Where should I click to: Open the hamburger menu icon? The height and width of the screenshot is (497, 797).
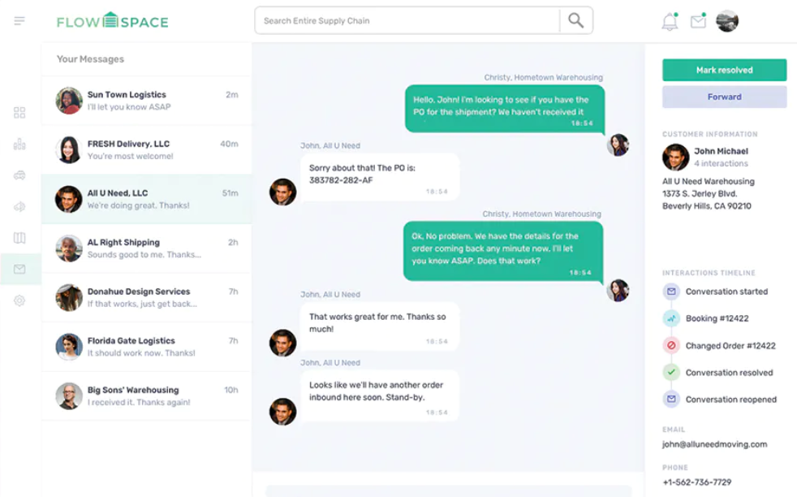(x=19, y=20)
